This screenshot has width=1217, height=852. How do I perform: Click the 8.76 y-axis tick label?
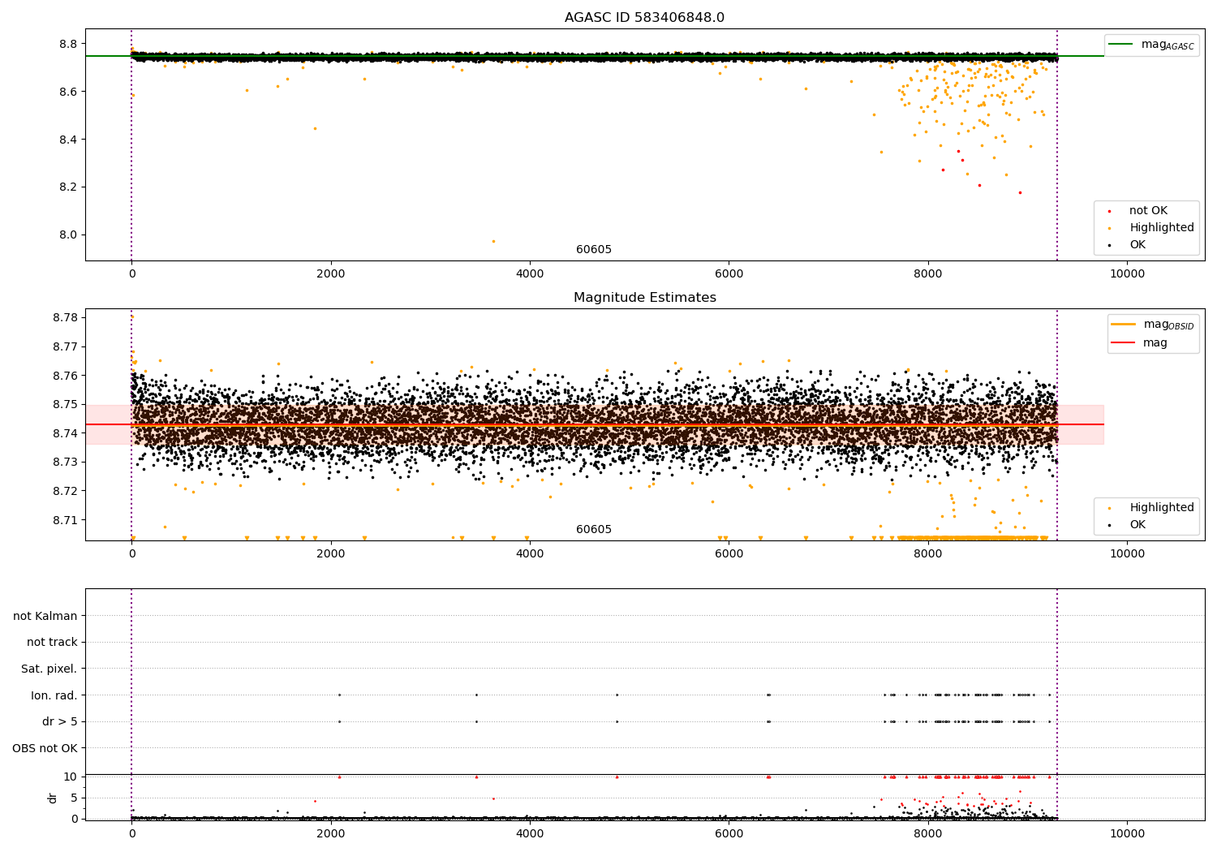coord(65,376)
